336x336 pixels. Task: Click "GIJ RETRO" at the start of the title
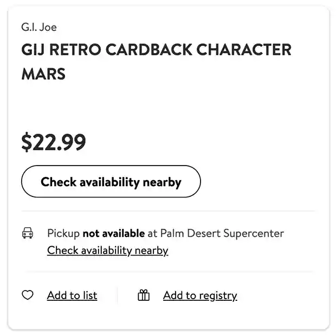click(61, 50)
